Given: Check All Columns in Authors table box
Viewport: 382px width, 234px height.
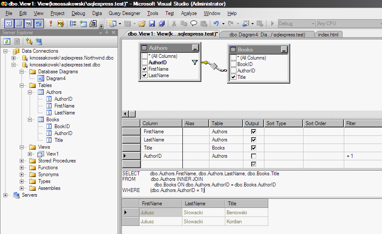Looking at the screenshot, I should (145, 56).
